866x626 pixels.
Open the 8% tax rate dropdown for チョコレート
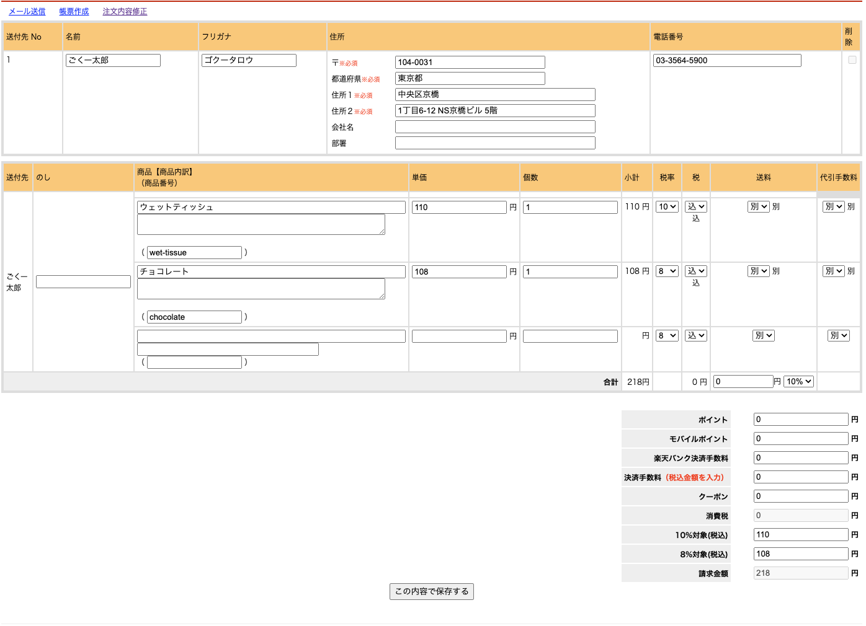click(666, 271)
